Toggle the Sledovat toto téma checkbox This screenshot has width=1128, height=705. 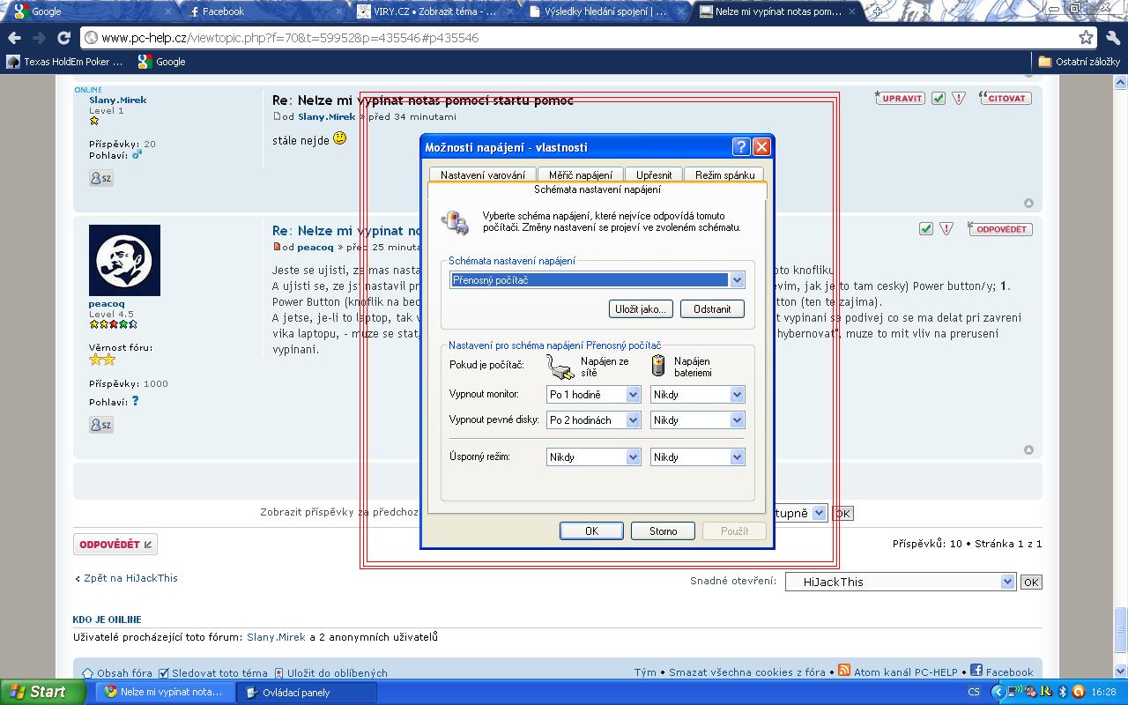click(x=163, y=672)
